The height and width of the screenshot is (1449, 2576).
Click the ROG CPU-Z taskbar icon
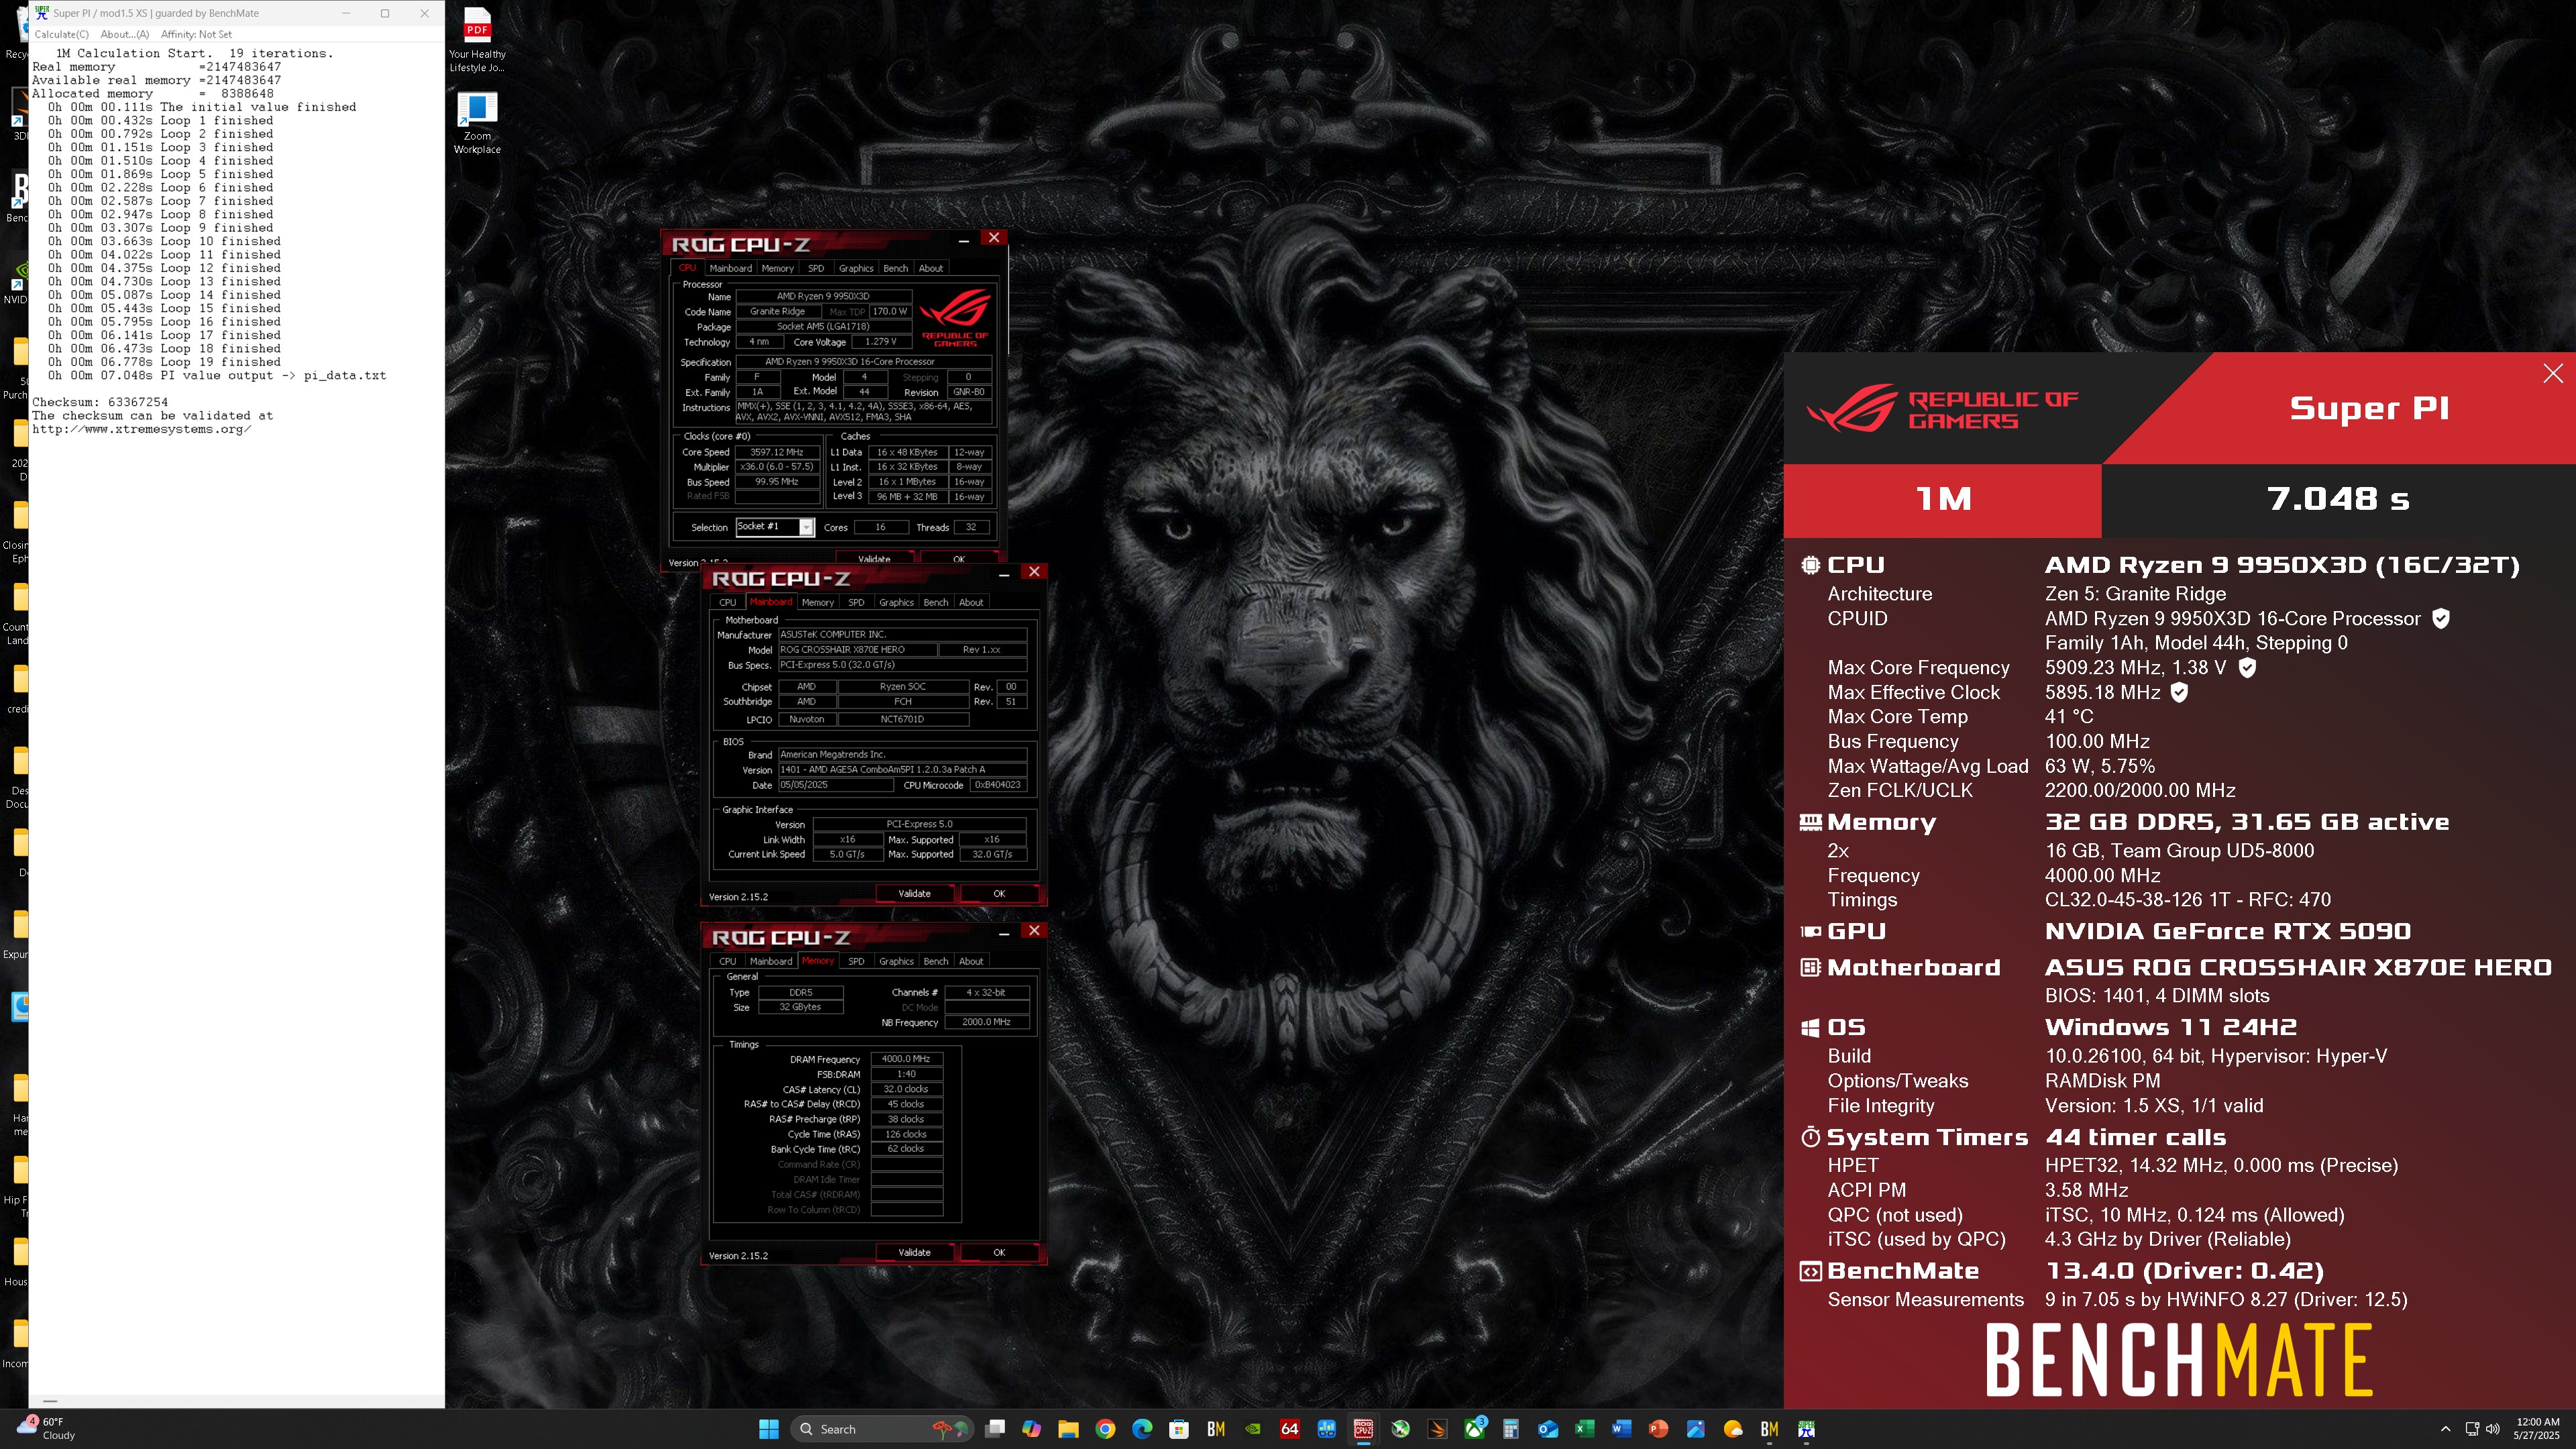pyautogui.click(x=1363, y=1429)
